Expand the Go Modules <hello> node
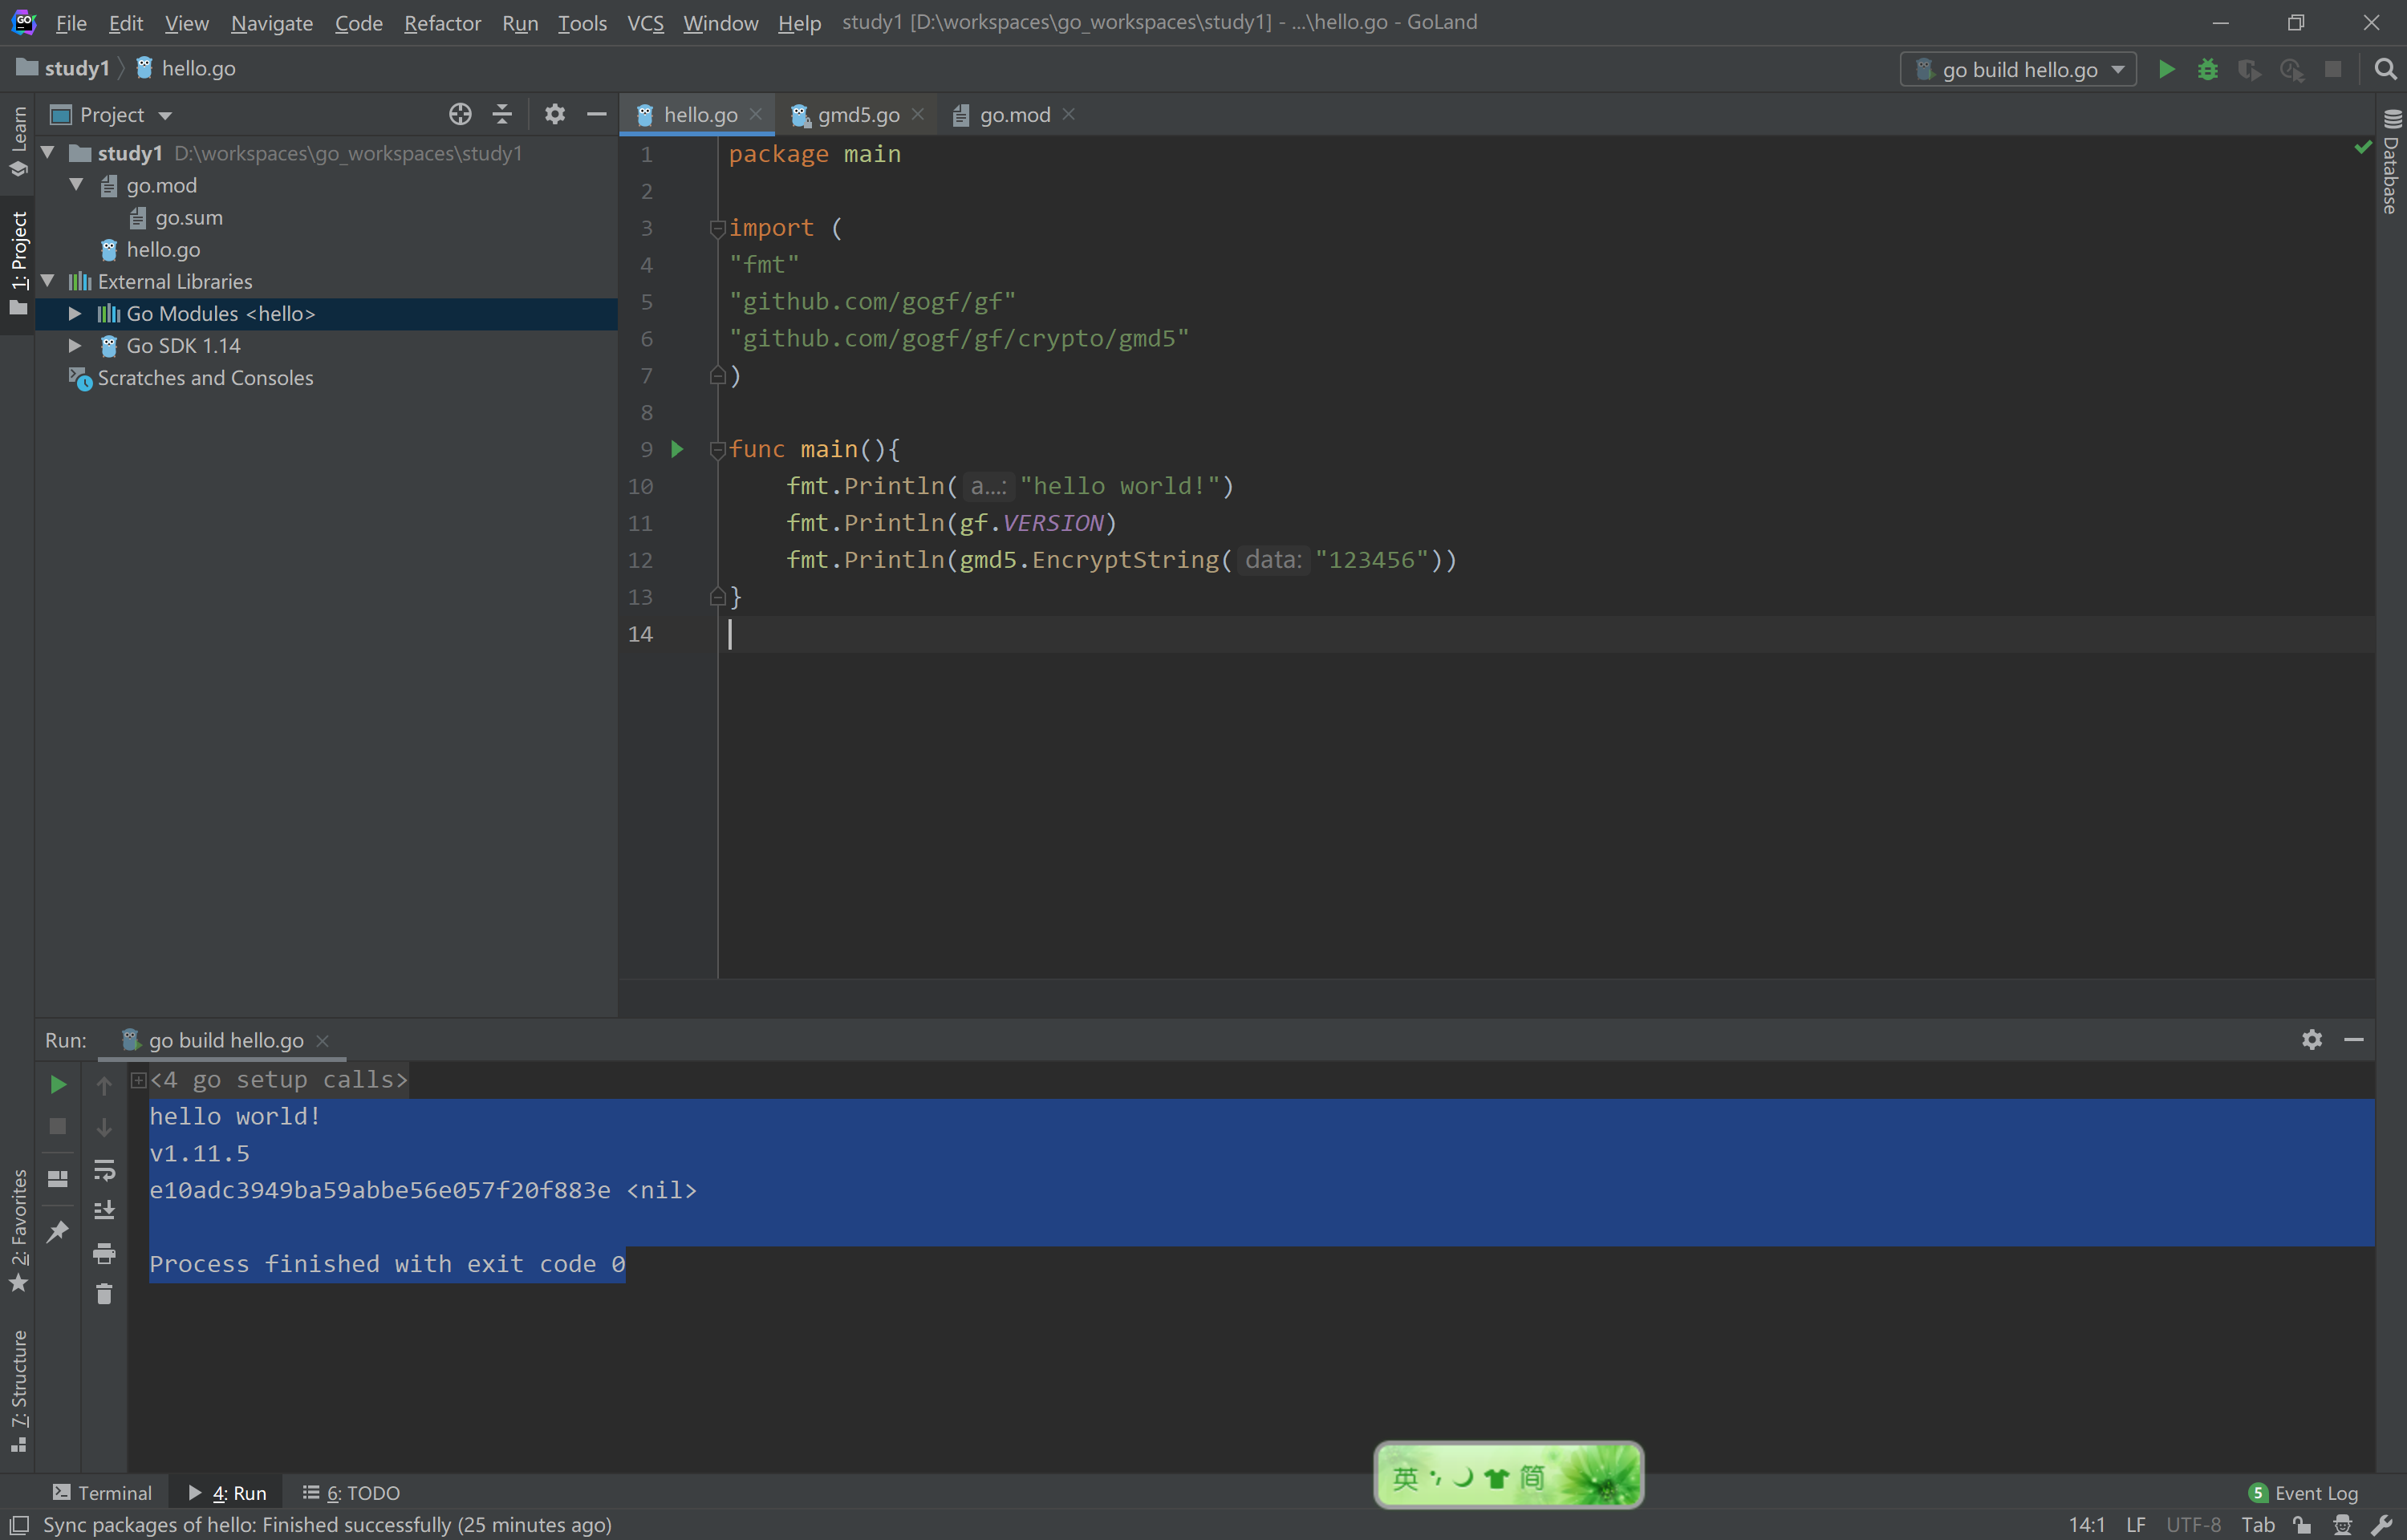This screenshot has height=1540, width=2407. pos(75,314)
